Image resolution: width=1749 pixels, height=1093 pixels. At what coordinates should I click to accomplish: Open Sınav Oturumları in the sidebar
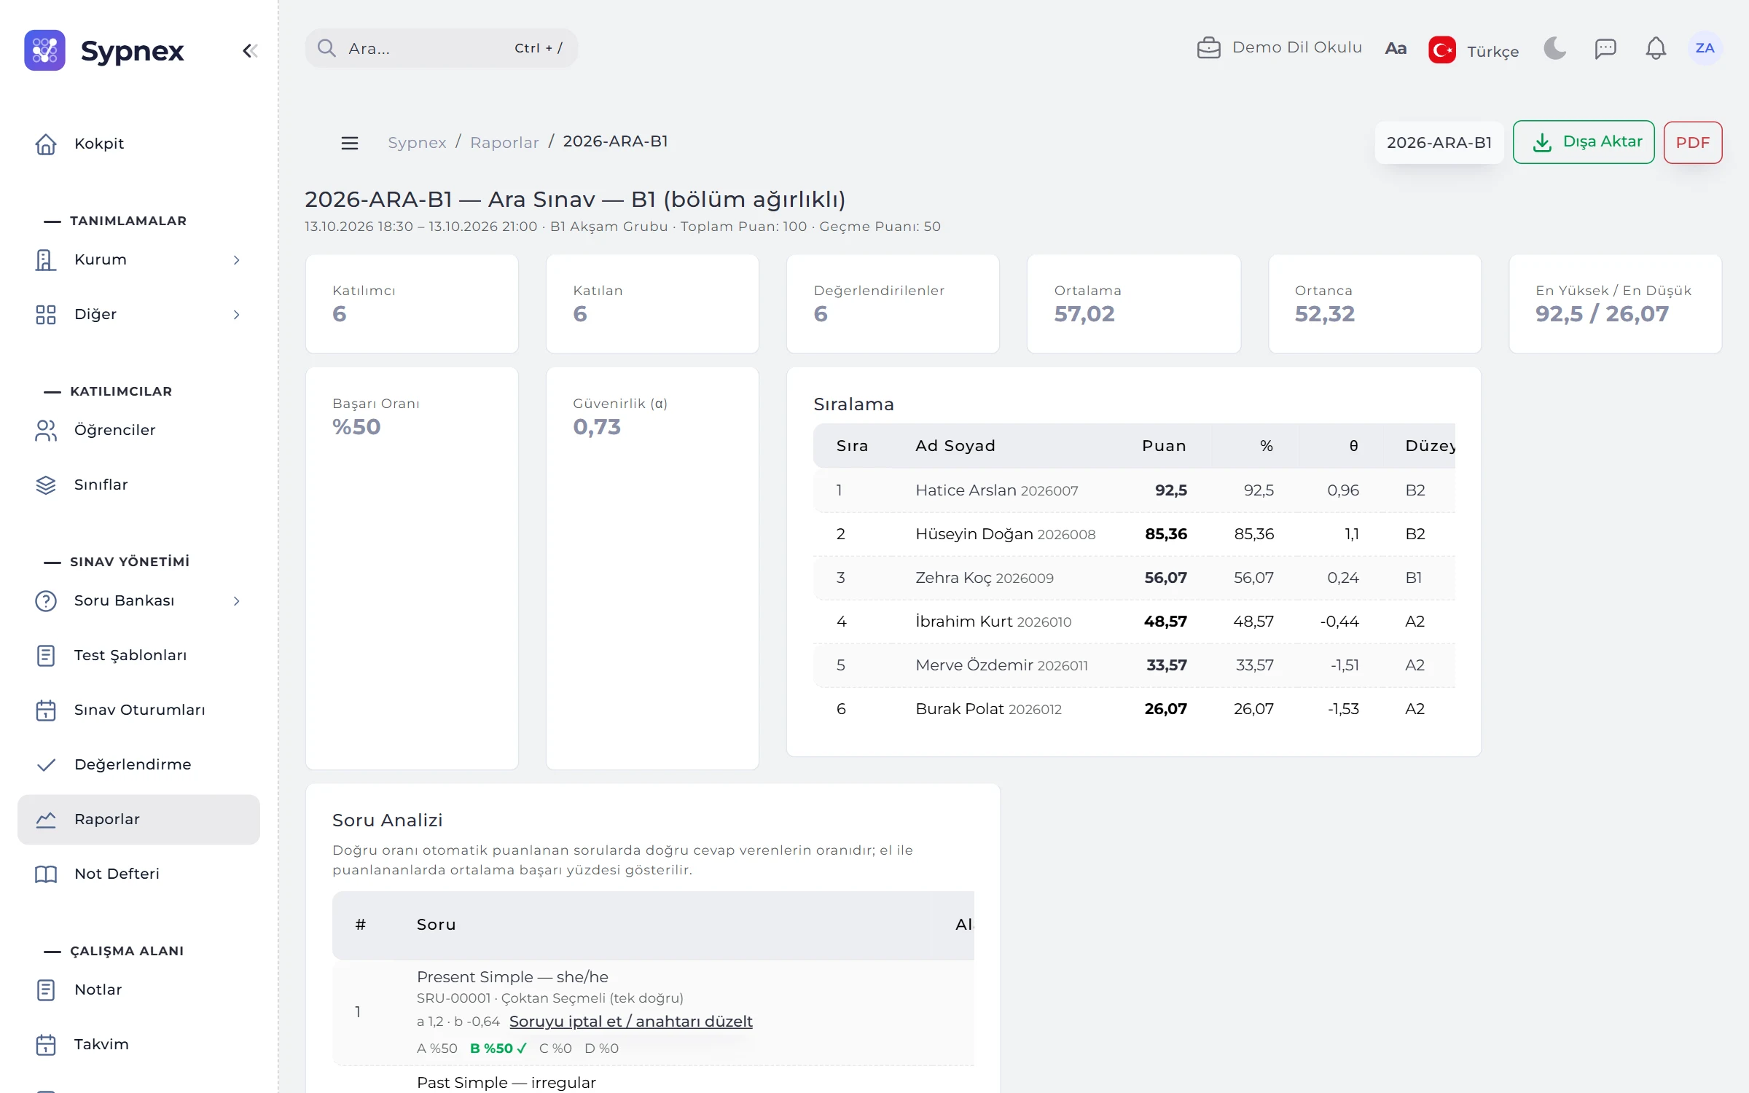(138, 710)
